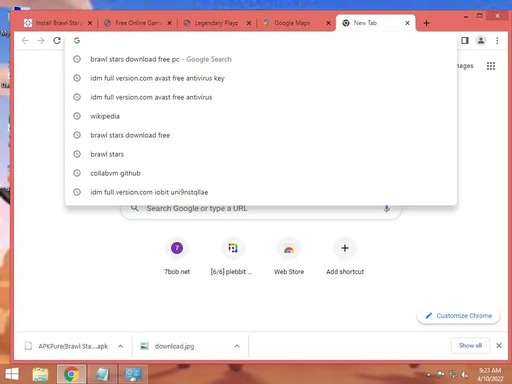Close the Install Brawl Stars tab
This screenshot has width=512, height=384.
[90, 23]
